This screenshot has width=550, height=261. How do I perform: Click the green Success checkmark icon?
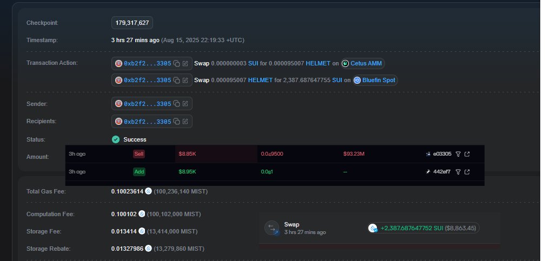[116, 139]
